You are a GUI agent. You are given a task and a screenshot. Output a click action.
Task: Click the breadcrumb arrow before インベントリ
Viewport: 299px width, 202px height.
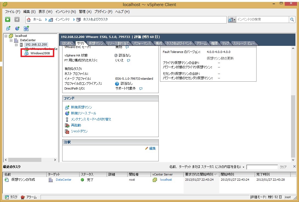(46, 20)
